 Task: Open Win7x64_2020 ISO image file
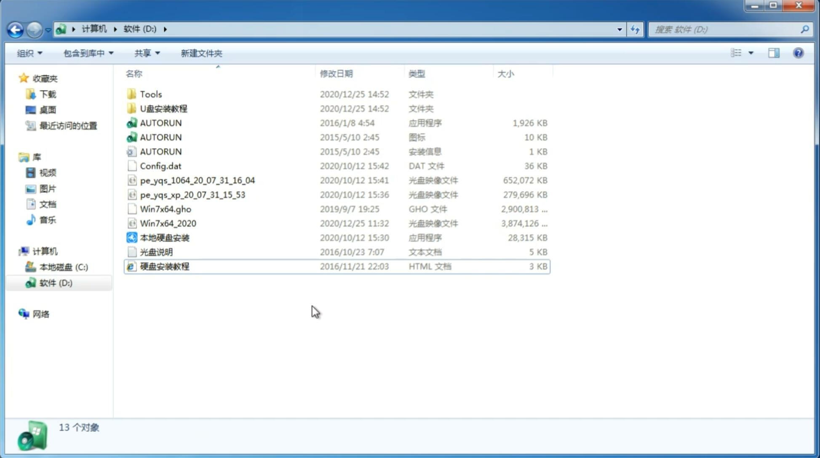point(167,224)
